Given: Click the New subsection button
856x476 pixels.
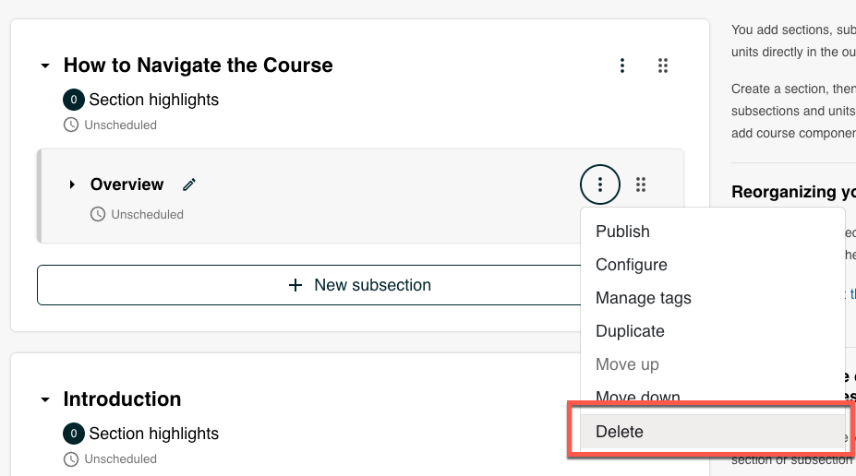Looking at the screenshot, I should (x=359, y=285).
